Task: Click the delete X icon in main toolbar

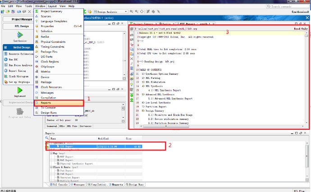Action: click(x=29, y=12)
